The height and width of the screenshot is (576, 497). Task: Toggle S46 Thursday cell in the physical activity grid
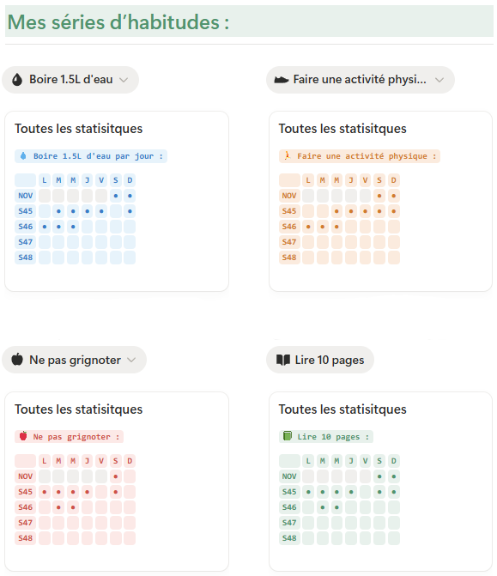pos(351,227)
